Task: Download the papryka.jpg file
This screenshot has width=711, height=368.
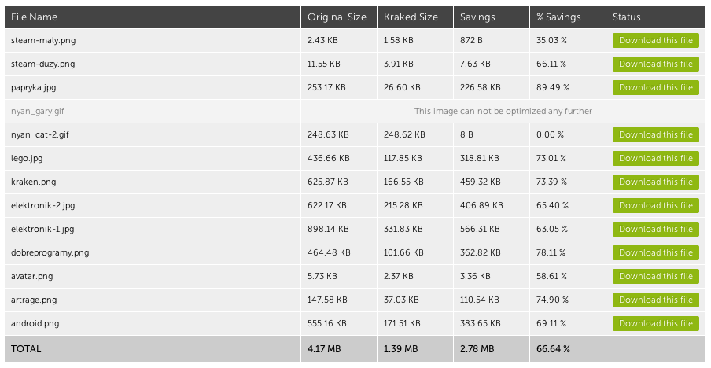Action: pyautogui.click(x=656, y=87)
